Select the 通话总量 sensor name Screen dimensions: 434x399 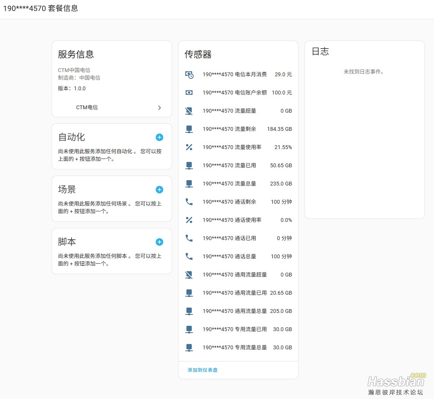pos(229,257)
